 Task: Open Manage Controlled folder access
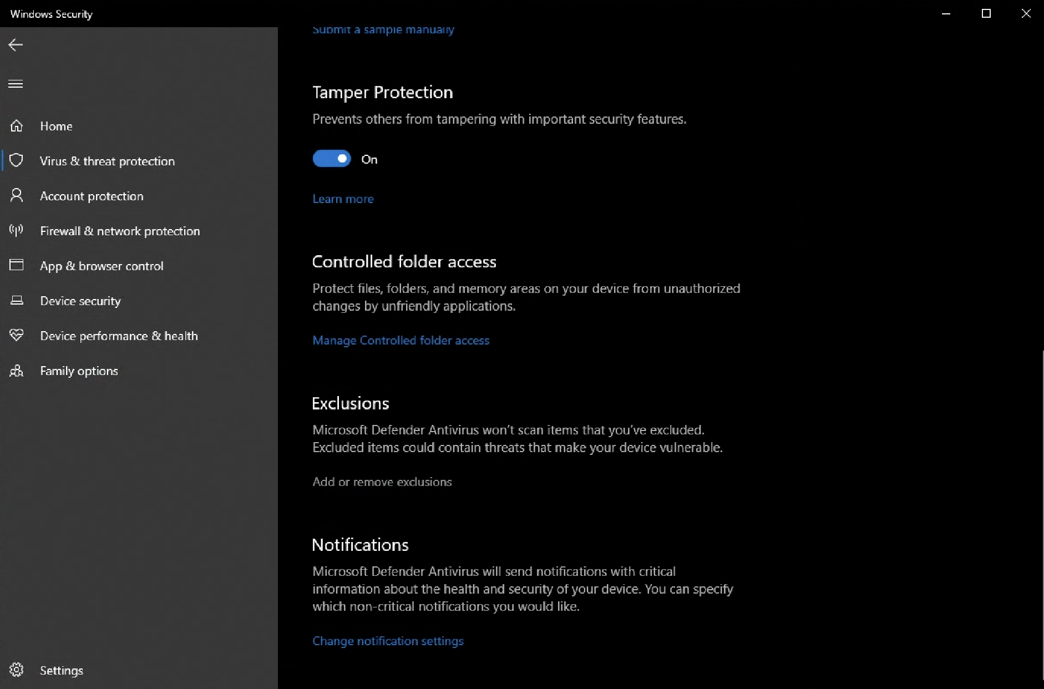(401, 340)
